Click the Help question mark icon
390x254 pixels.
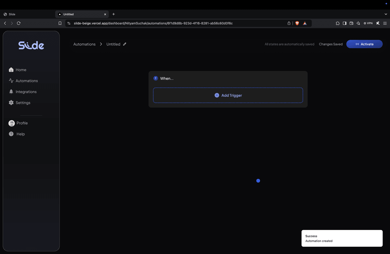click(10, 134)
